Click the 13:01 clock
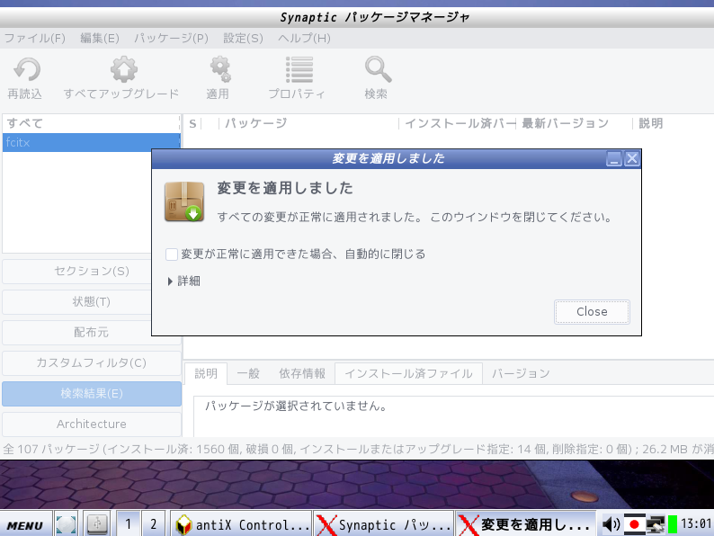 (x=696, y=524)
